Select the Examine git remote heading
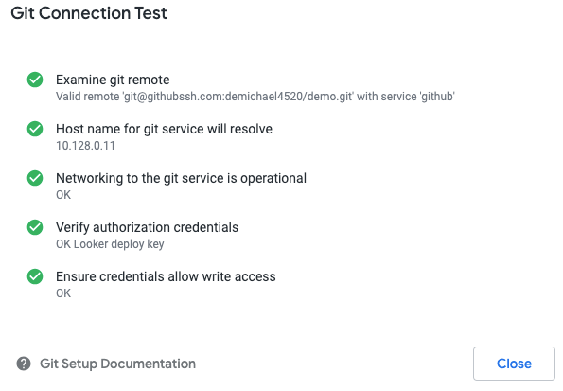Screen dimensions: 563x391 tap(113, 80)
